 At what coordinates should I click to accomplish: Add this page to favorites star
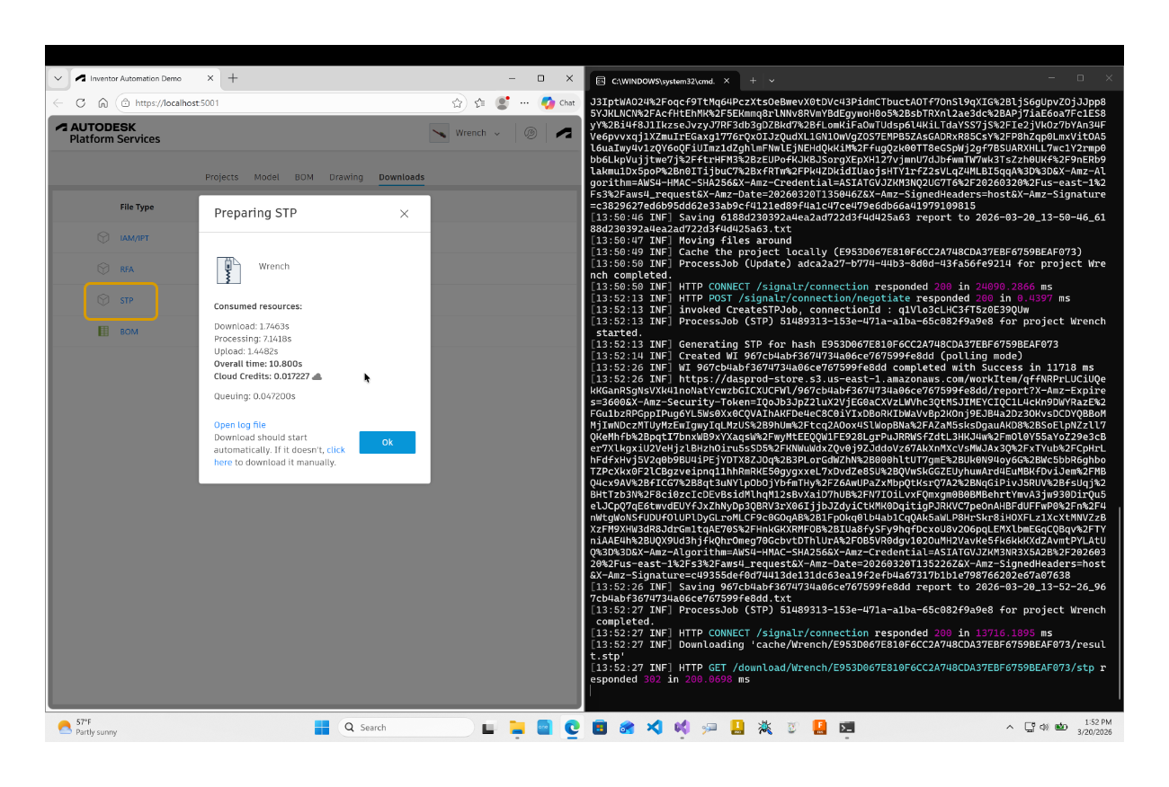[x=458, y=103]
